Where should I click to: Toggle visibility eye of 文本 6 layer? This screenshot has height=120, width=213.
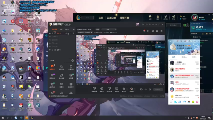[x=50, y=40]
